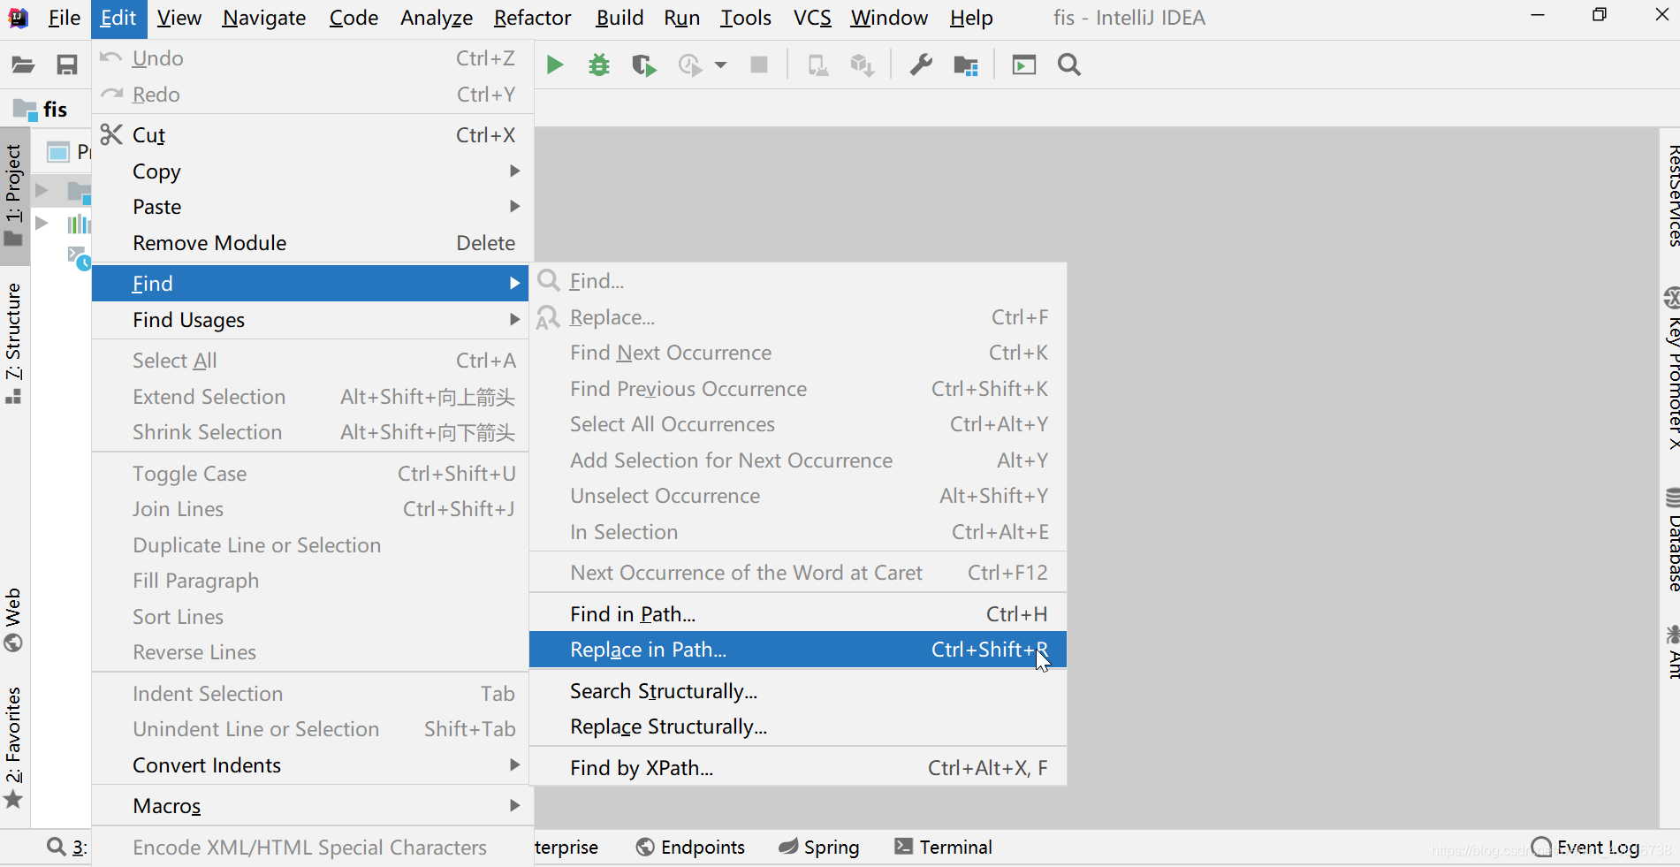This screenshot has height=867, width=1680.
Task: Click the Search Everywhere magnifier icon
Action: [1069, 65]
